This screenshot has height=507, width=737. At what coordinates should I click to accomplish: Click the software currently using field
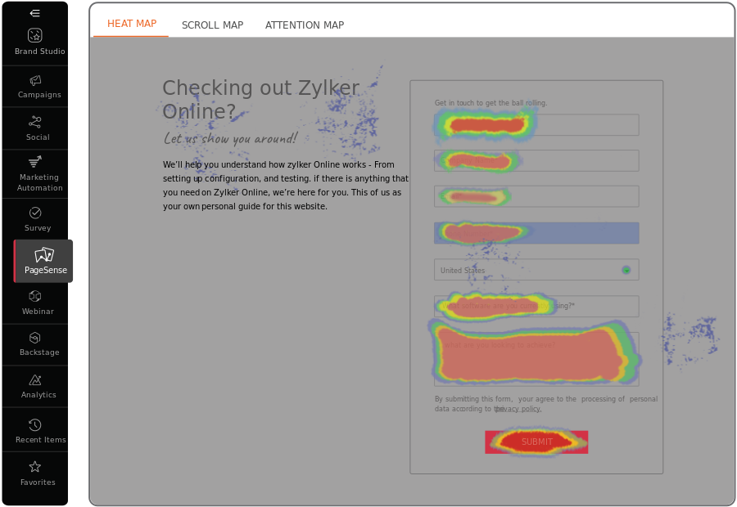536,306
